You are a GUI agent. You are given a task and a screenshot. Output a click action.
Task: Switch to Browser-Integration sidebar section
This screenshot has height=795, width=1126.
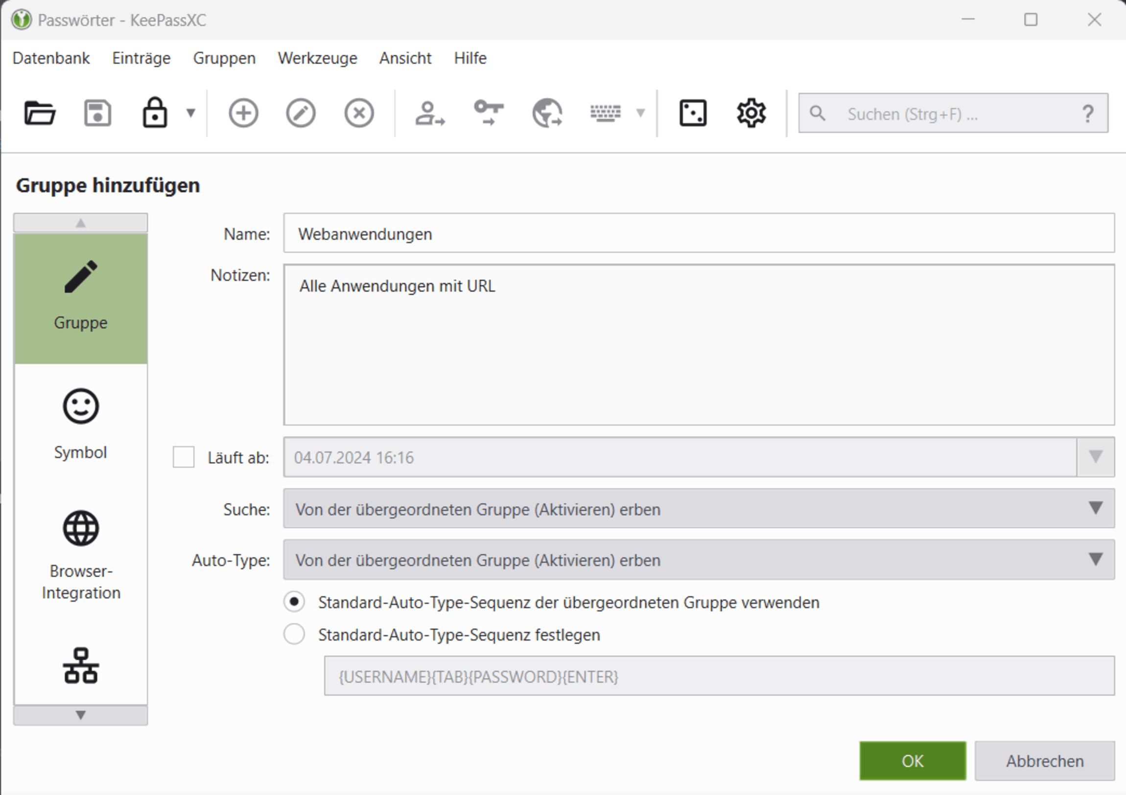coord(81,555)
